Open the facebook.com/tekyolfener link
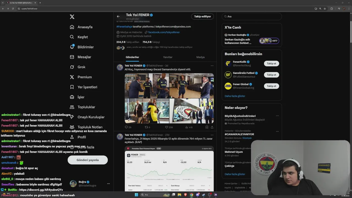Image resolution: width=352 pixels, height=198 pixels. 164,32
